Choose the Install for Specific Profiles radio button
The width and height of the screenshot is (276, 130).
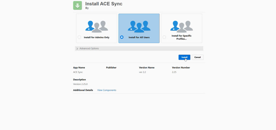point(164,37)
